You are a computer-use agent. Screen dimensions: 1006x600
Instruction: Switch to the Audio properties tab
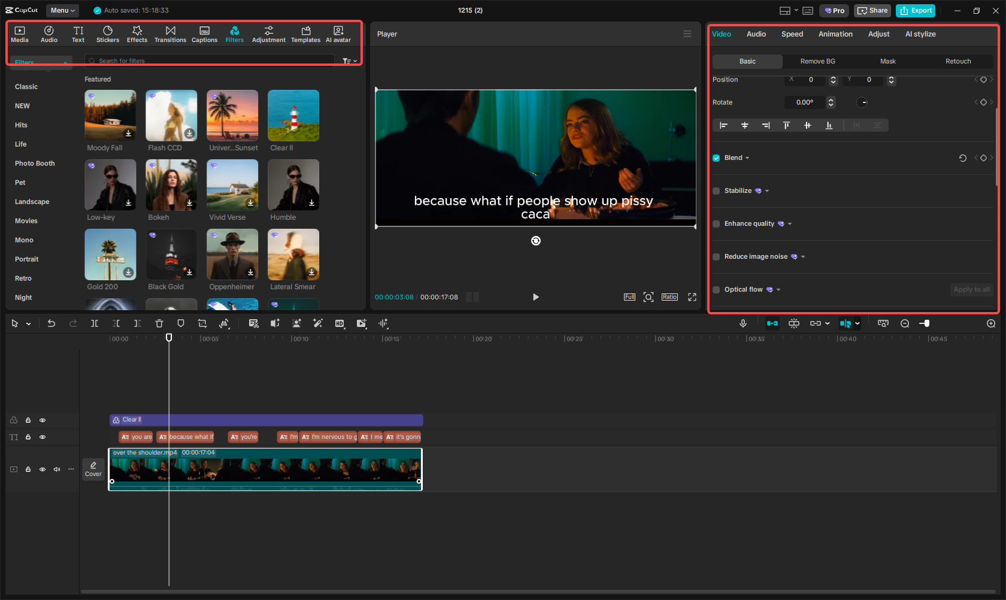click(756, 34)
